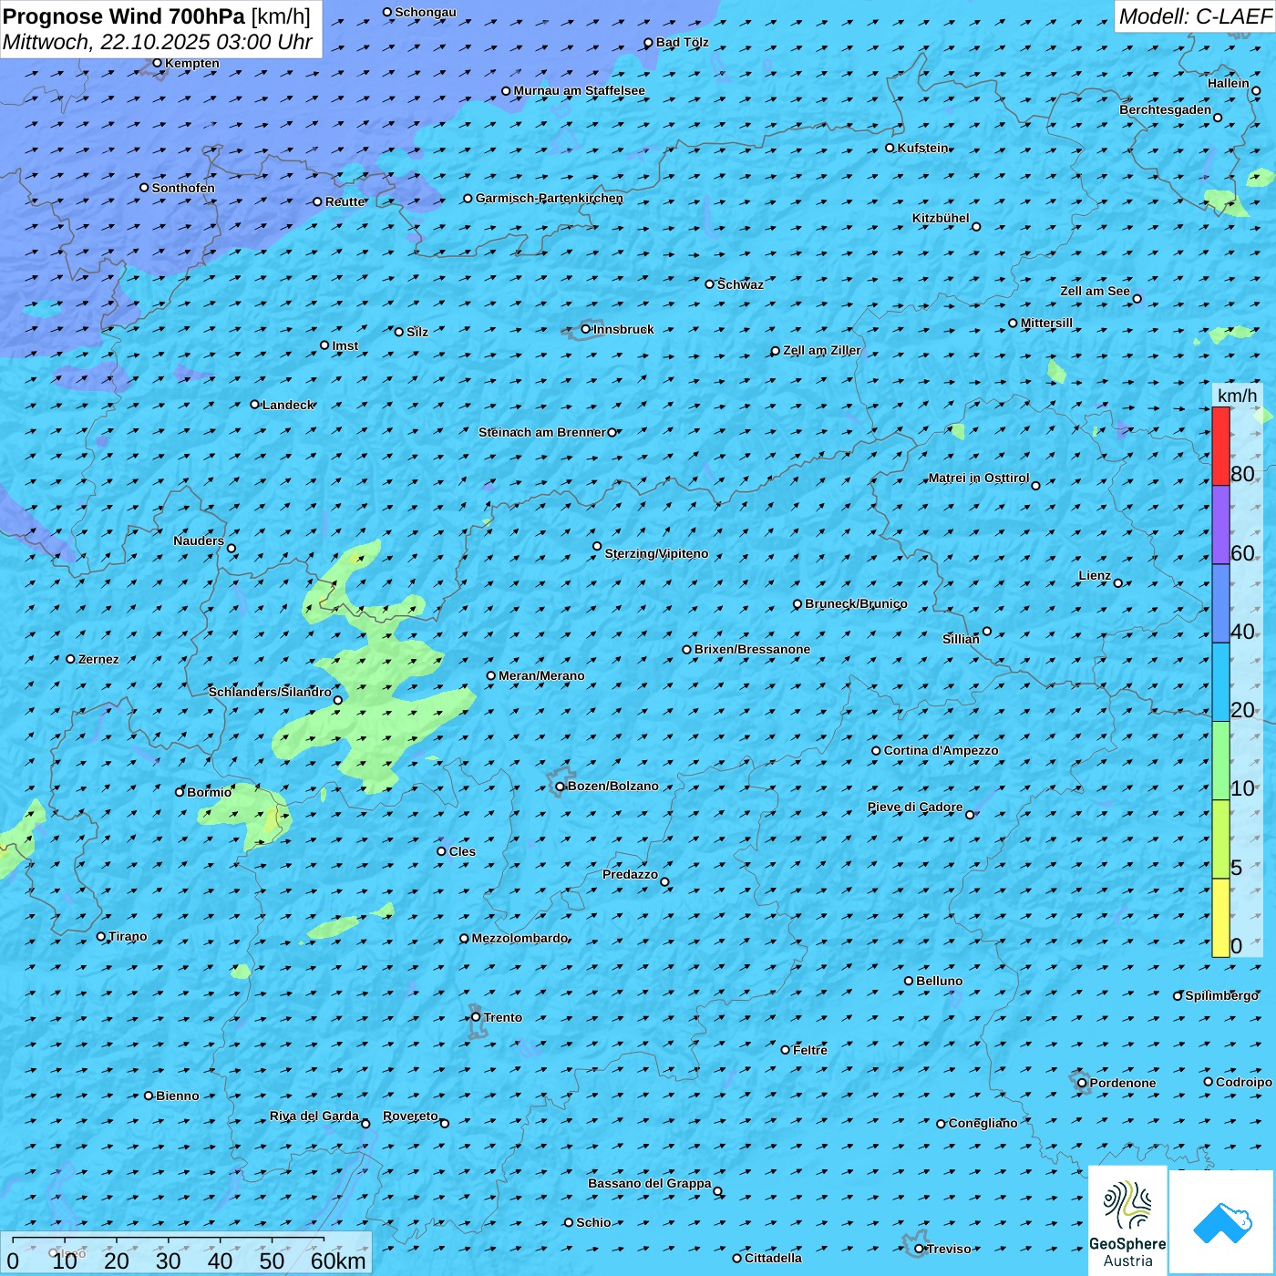Click the yellow 0-5 km/h legend color
The width and height of the screenshot is (1276, 1276).
1220,918
